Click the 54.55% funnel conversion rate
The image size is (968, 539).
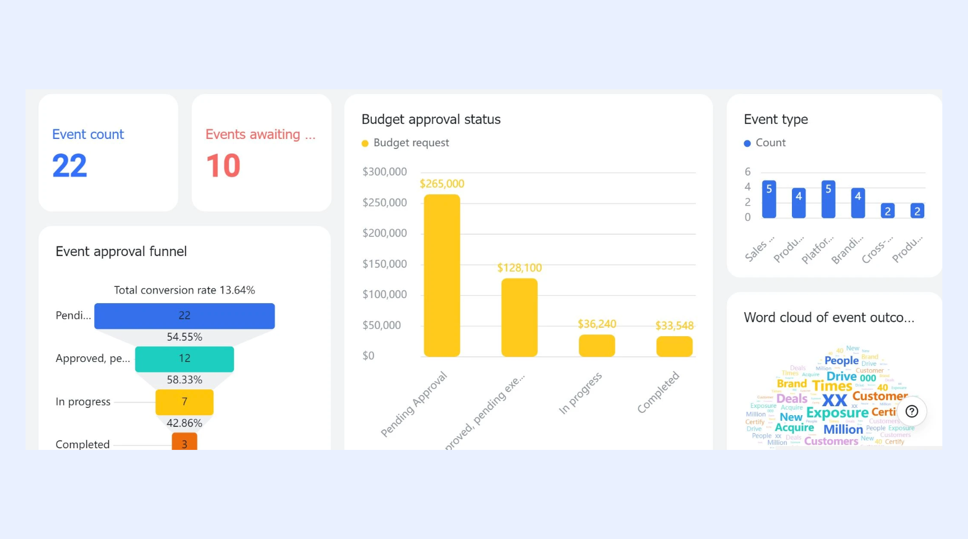coord(185,337)
